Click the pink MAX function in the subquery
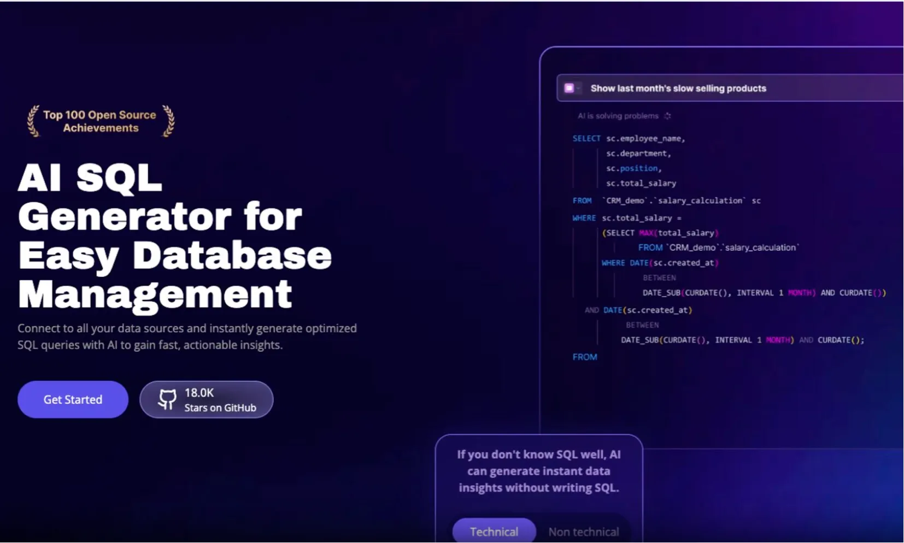The width and height of the screenshot is (904, 543). click(646, 233)
